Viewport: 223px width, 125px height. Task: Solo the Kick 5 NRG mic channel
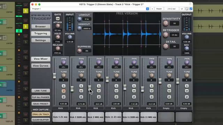pyautogui.click(x=99, y=86)
